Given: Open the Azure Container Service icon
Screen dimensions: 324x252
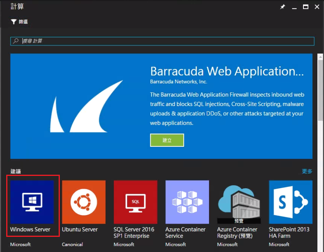Looking at the screenshot, I should coord(187,202).
